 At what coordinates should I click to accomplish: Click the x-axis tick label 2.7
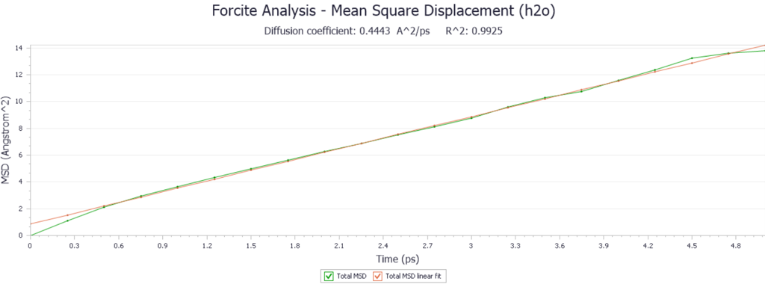coord(427,247)
